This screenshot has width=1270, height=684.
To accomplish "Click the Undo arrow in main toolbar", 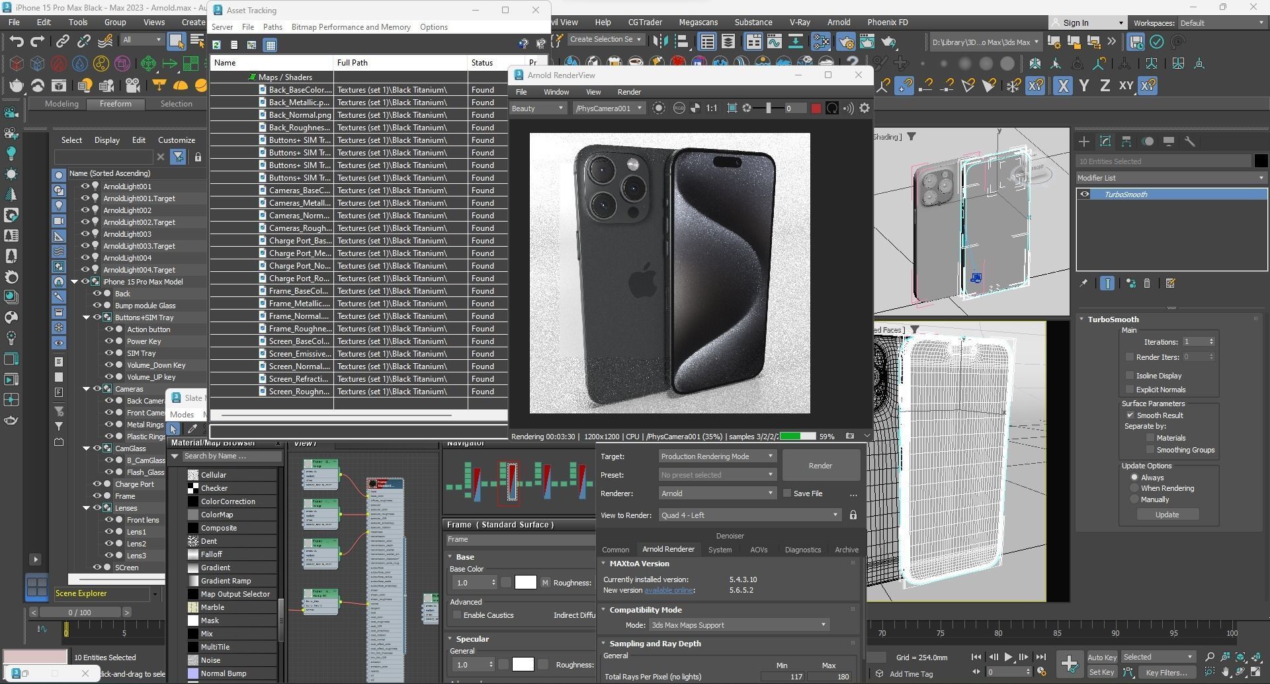I will [x=17, y=41].
